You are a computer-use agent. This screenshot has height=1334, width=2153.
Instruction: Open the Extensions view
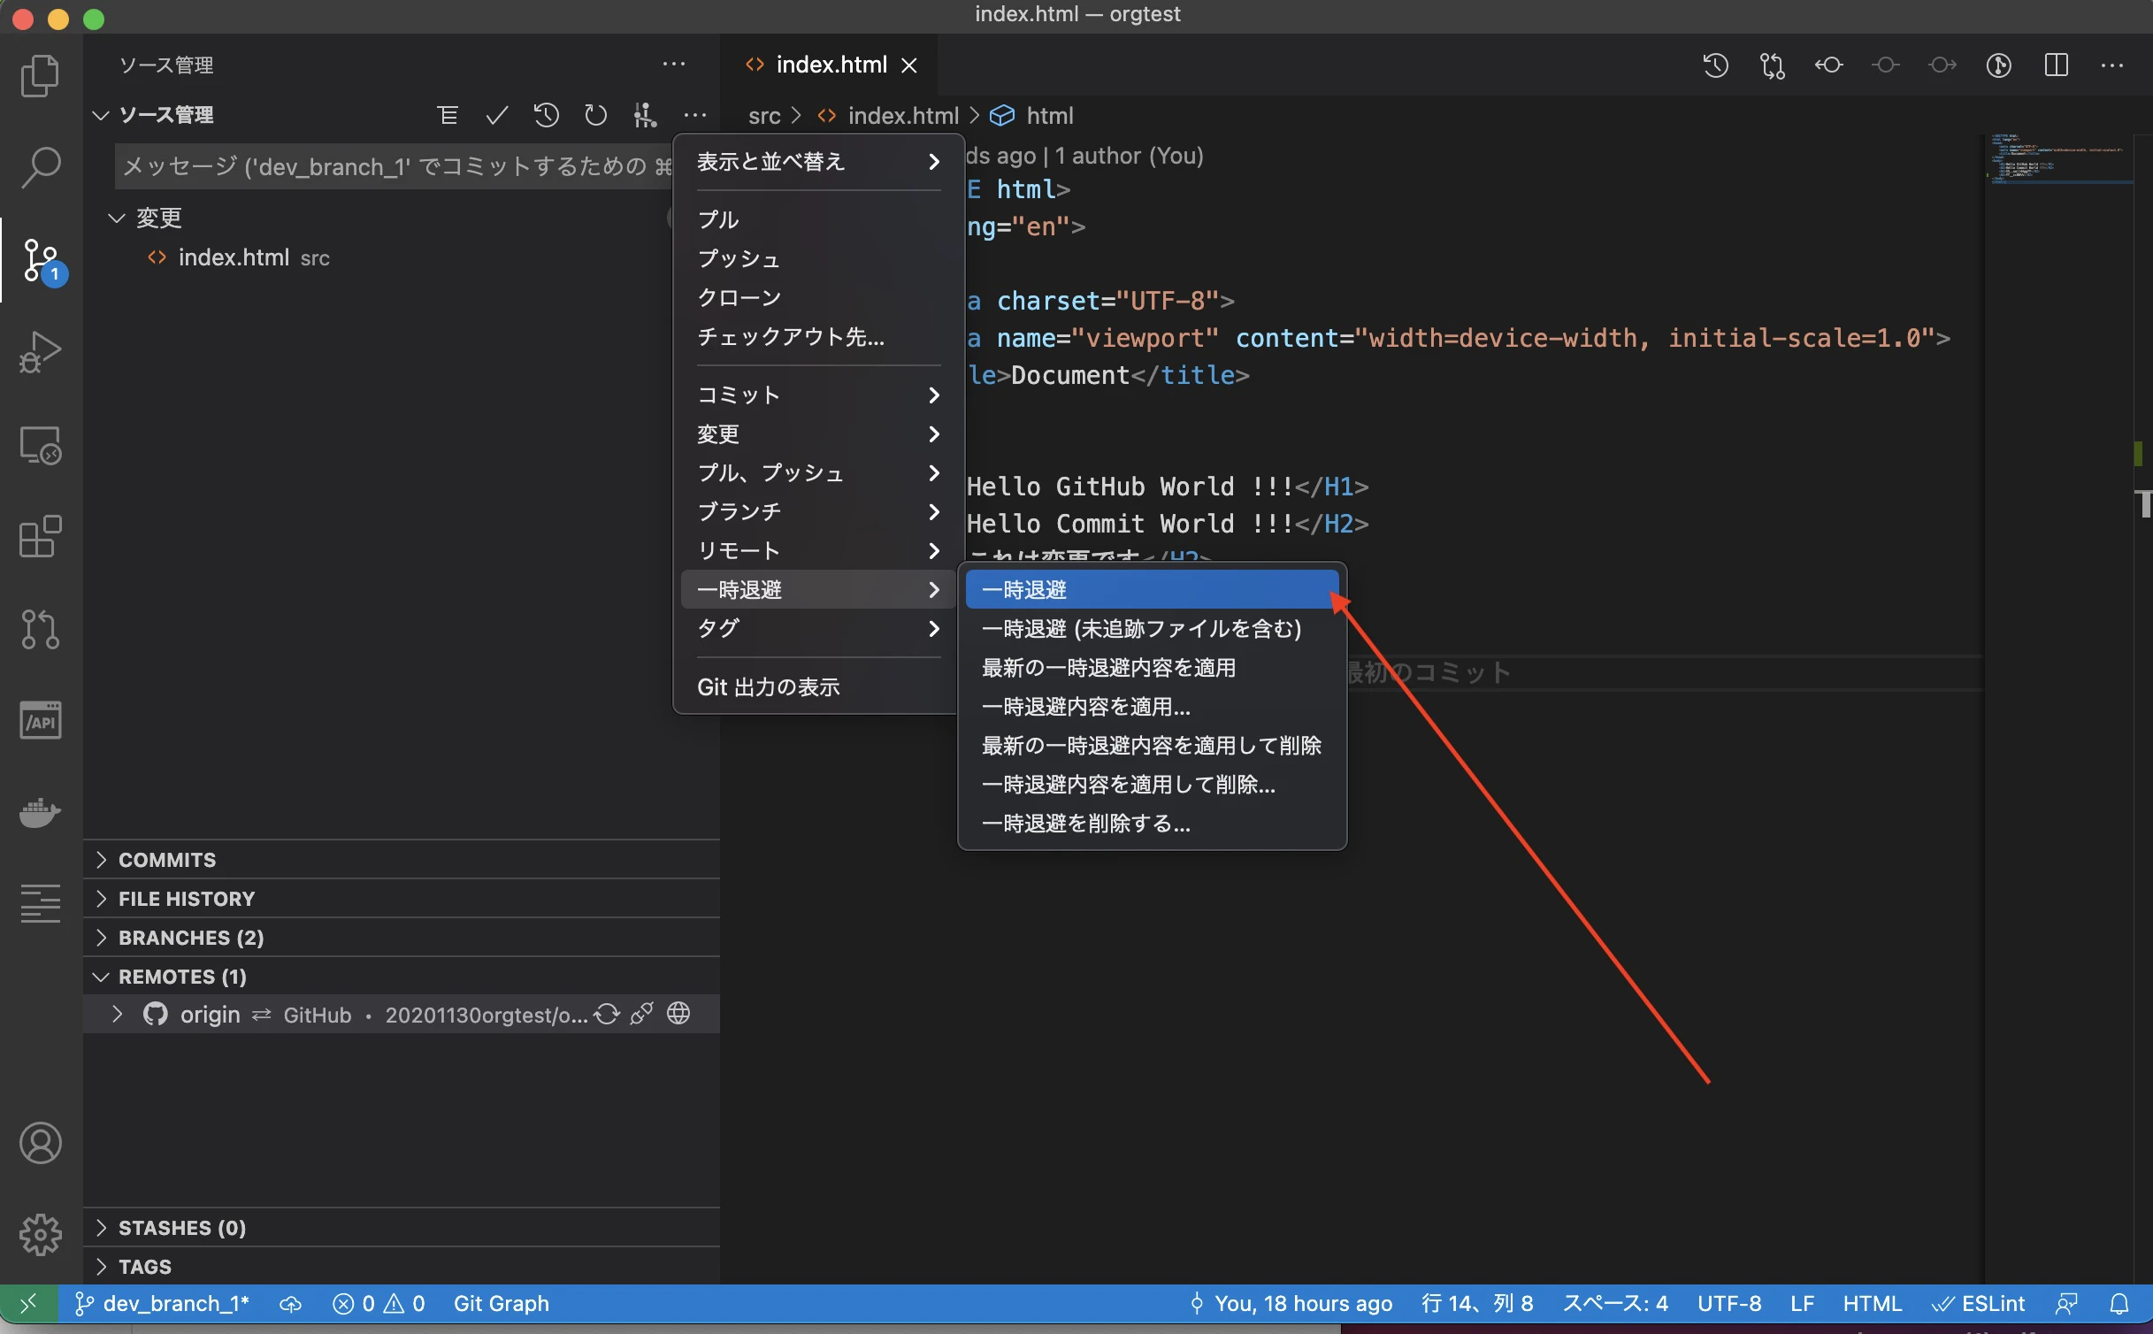[41, 536]
